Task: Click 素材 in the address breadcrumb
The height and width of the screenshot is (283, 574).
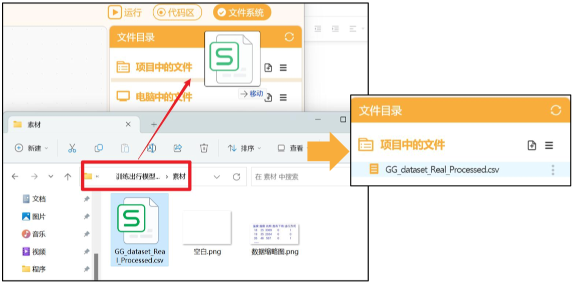Action: (179, 176)
